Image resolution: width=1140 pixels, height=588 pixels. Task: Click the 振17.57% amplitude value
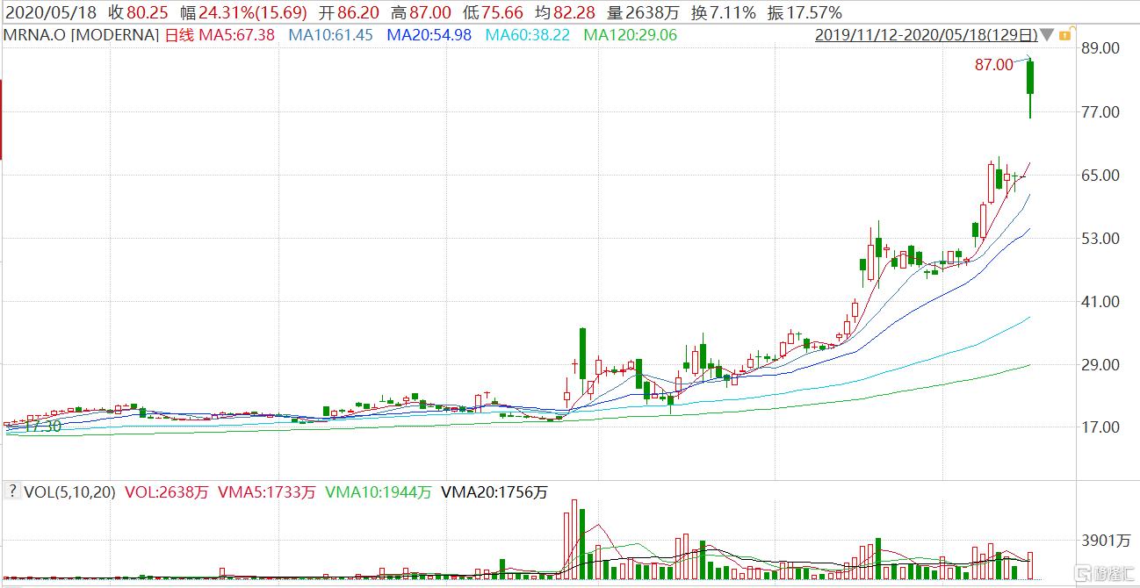[805, 12]
